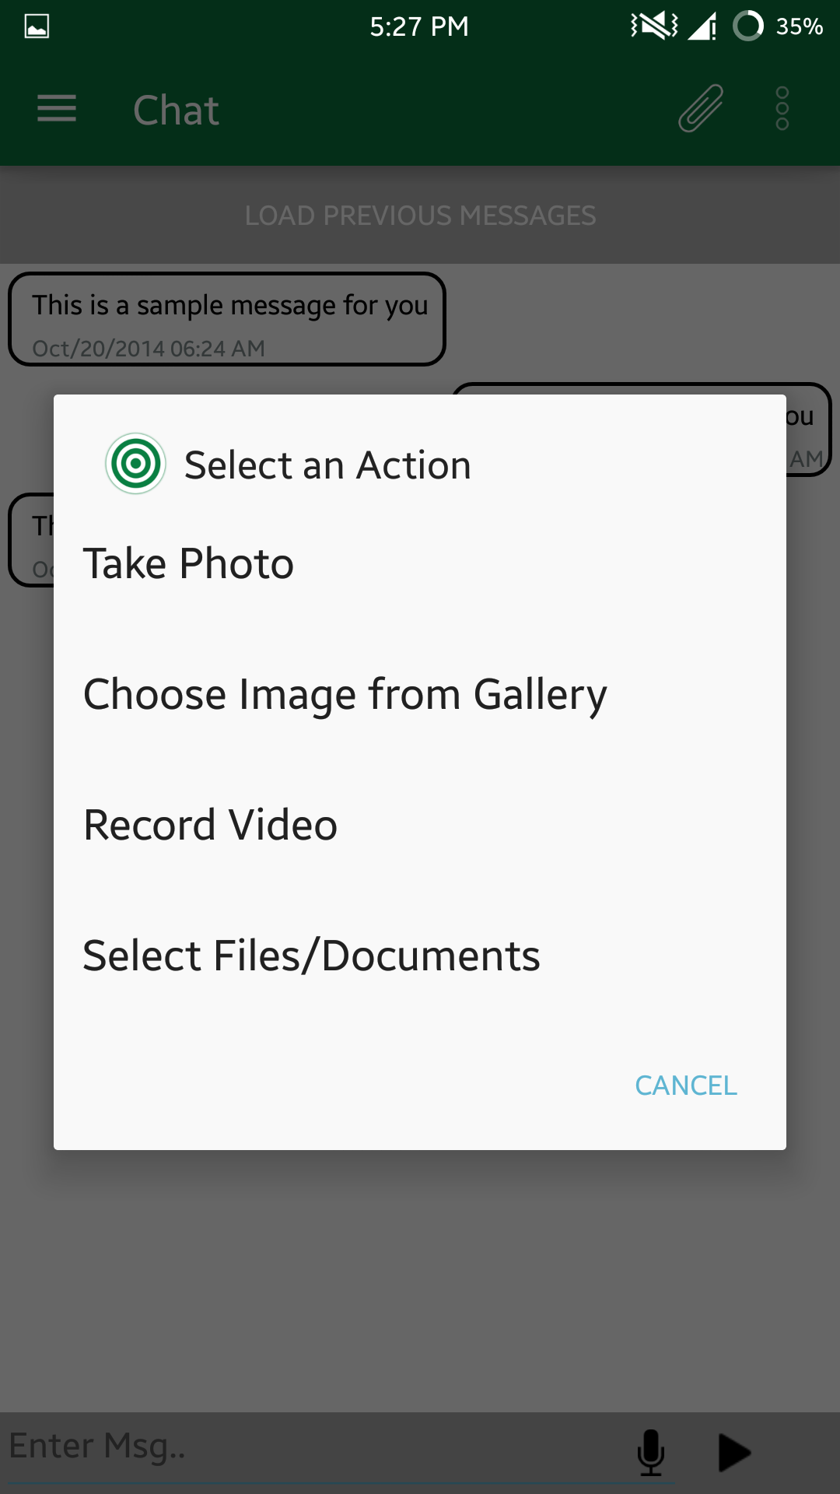Open the hamburger navigation menu

pyautogui.click(x=57, y=109)
